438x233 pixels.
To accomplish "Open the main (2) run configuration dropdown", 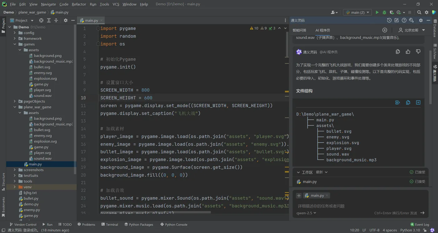I will pos(357,13).
